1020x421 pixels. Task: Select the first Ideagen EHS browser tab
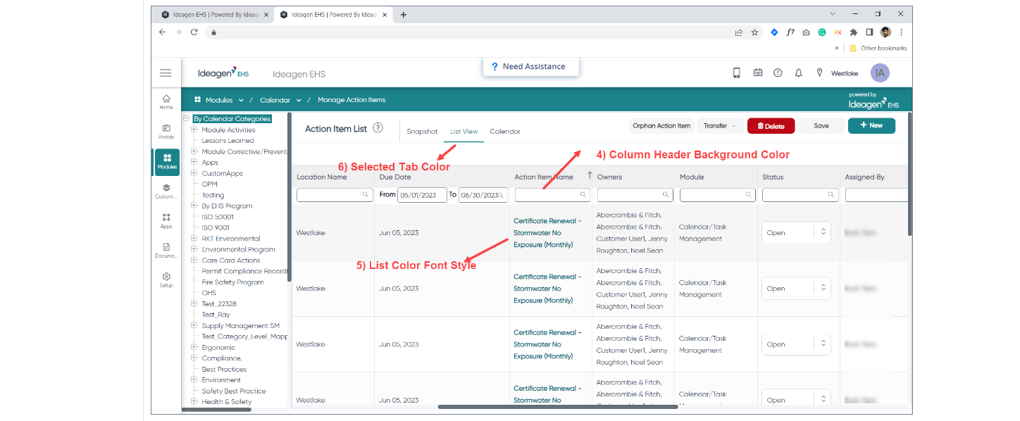pyautogui.click(x=212, y=14)
